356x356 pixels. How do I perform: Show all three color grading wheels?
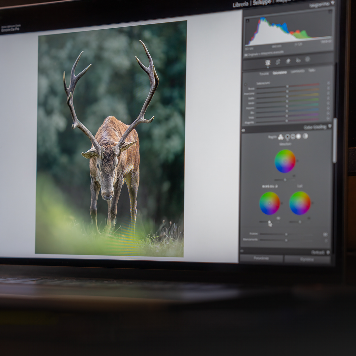pyautogui.click(x=281, y=137)
